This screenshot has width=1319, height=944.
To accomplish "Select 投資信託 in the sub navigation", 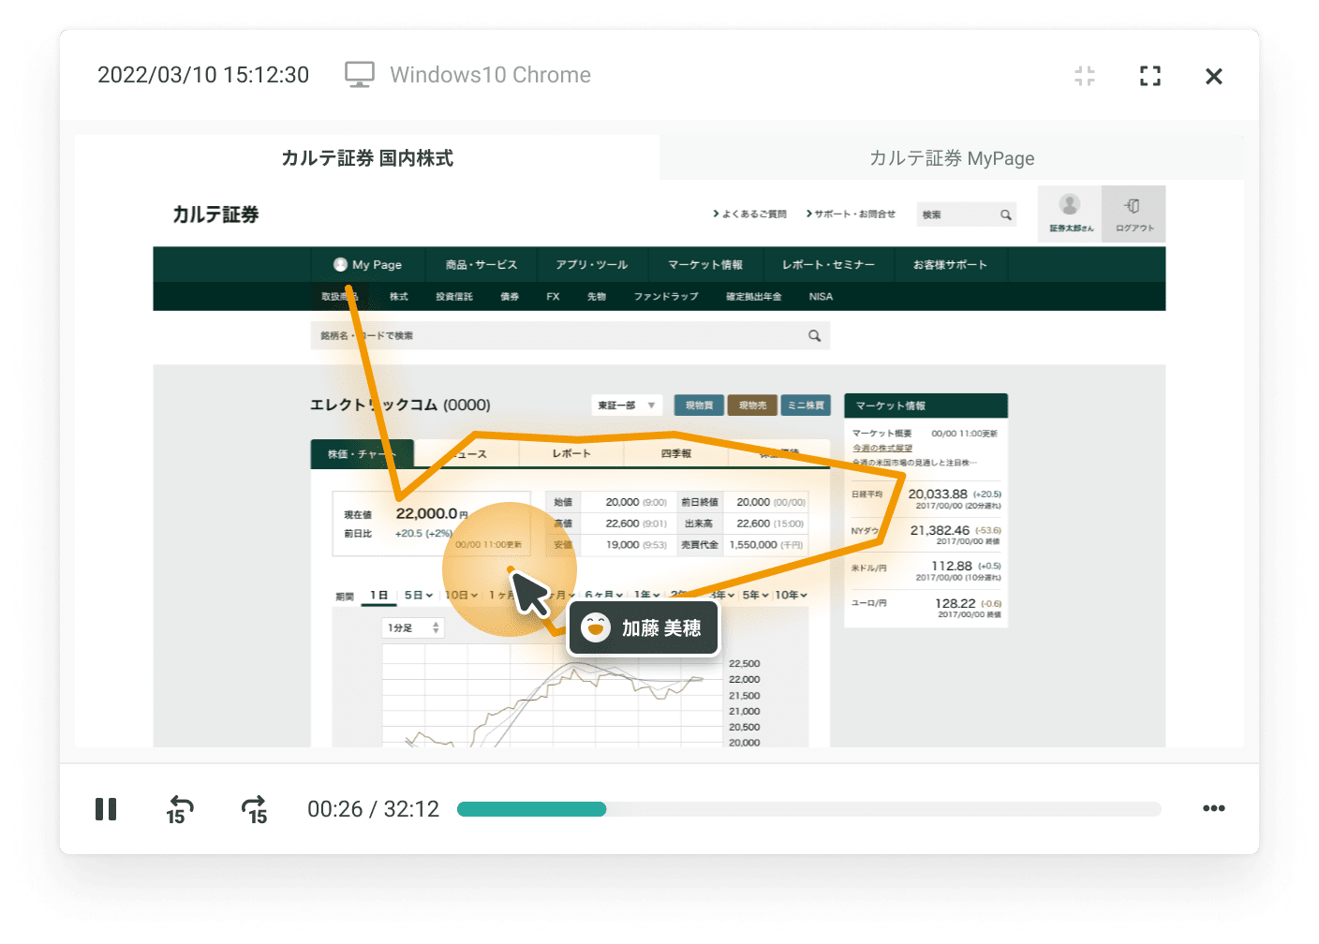I will [454, 297].
